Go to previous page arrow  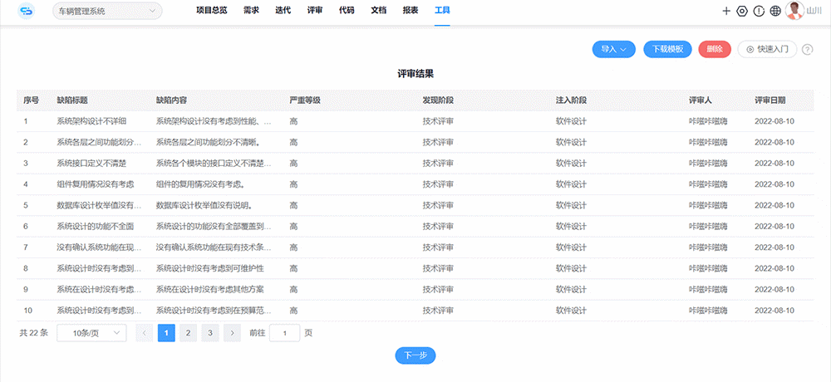144,333
